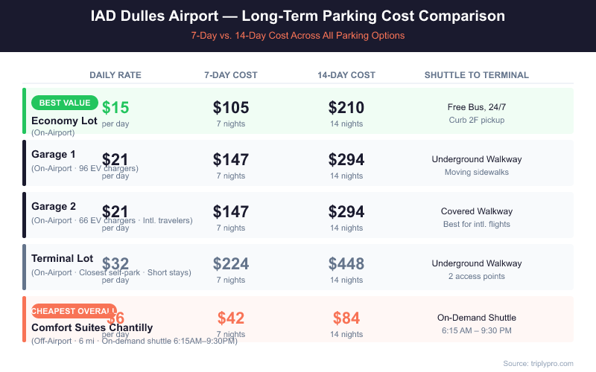This screenshot has height=372, width=596.
Task: Click the green $15 daily rate
Action: (115, 108)
